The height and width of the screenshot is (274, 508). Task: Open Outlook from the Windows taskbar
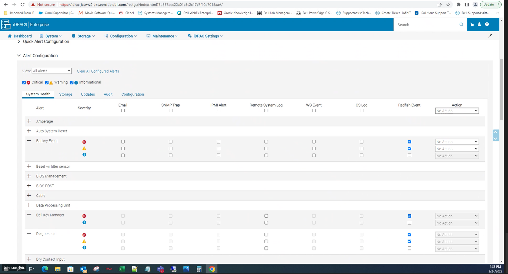click(x=83, y=269)
